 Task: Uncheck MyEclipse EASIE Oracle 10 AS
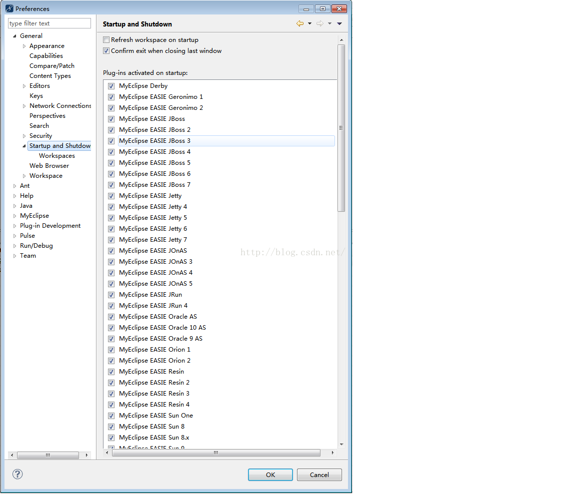coord(111,328)
